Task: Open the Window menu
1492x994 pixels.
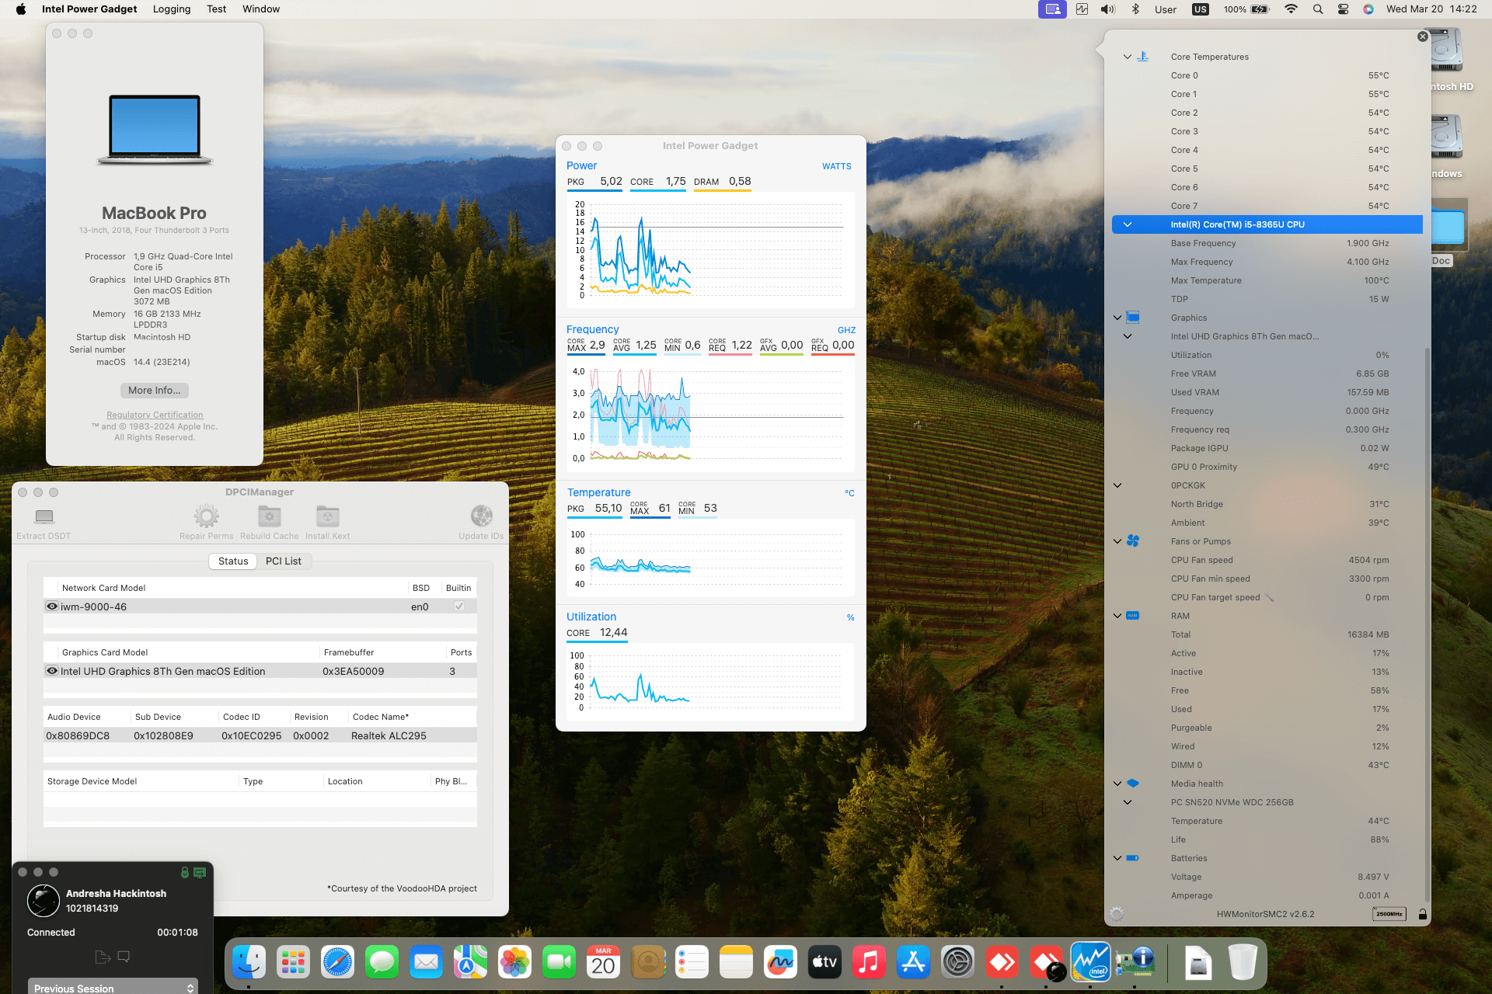Action: tap(261, 9)
